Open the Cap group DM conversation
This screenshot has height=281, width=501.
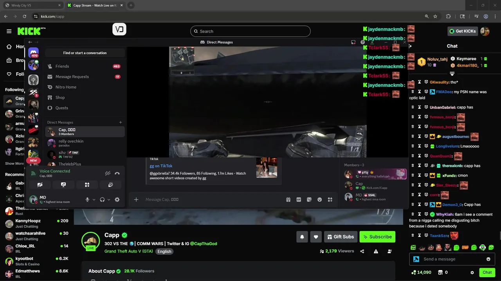click(x=85, y=132)
